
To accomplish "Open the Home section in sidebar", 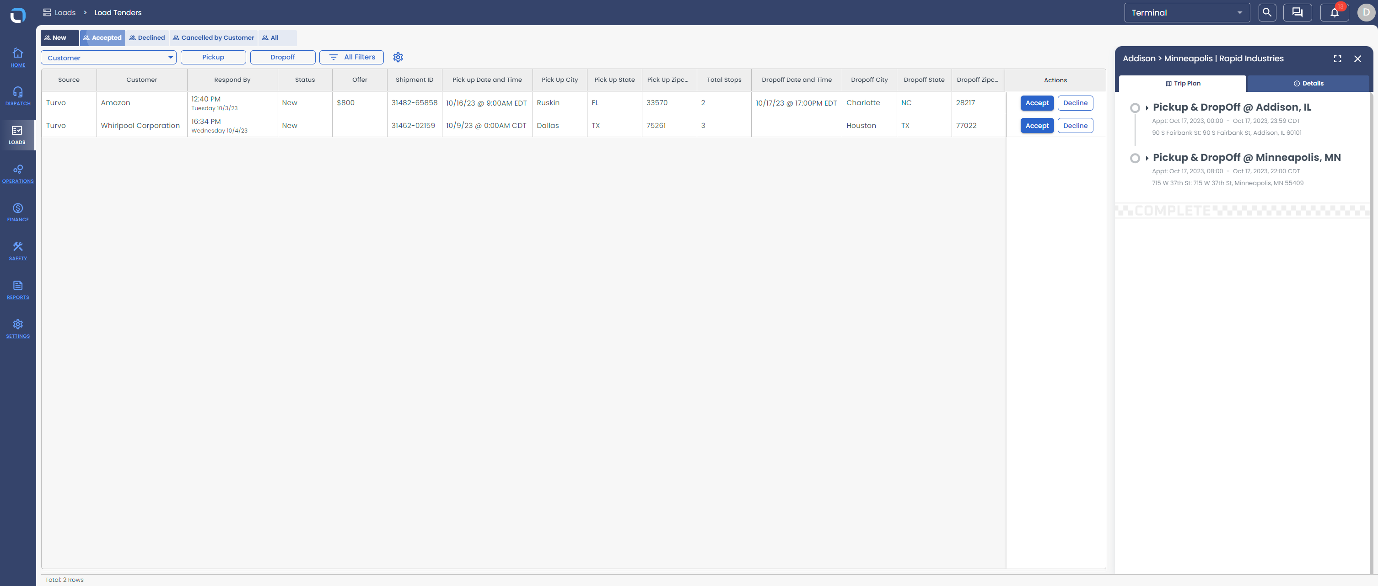I will 18,58.
